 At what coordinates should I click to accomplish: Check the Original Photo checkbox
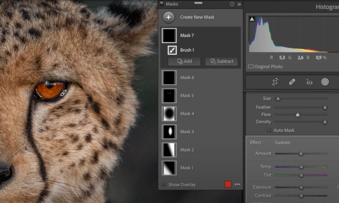point(250,66)
